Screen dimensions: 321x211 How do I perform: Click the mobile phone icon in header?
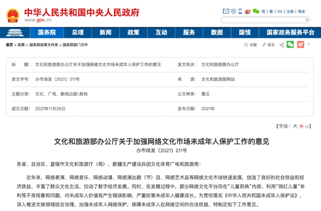pos(240,11)
